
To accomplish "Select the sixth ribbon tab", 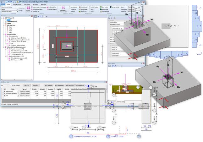I will 44,4.
